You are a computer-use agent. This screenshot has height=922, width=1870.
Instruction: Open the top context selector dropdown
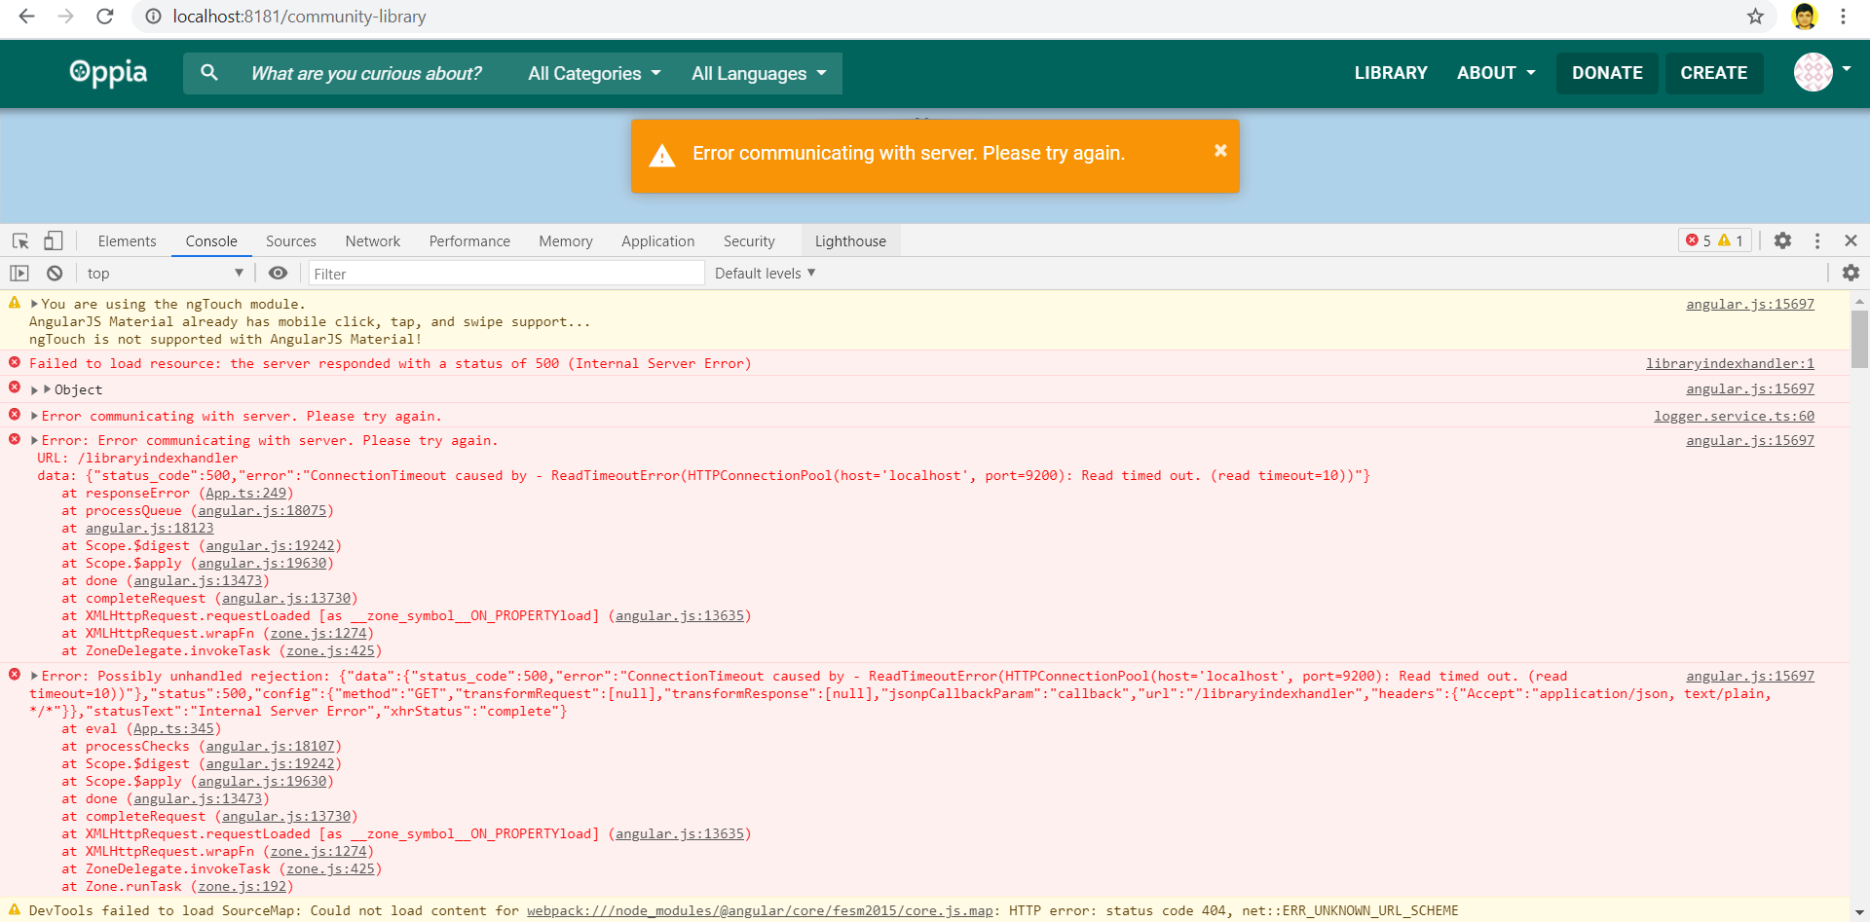[165, 274]
